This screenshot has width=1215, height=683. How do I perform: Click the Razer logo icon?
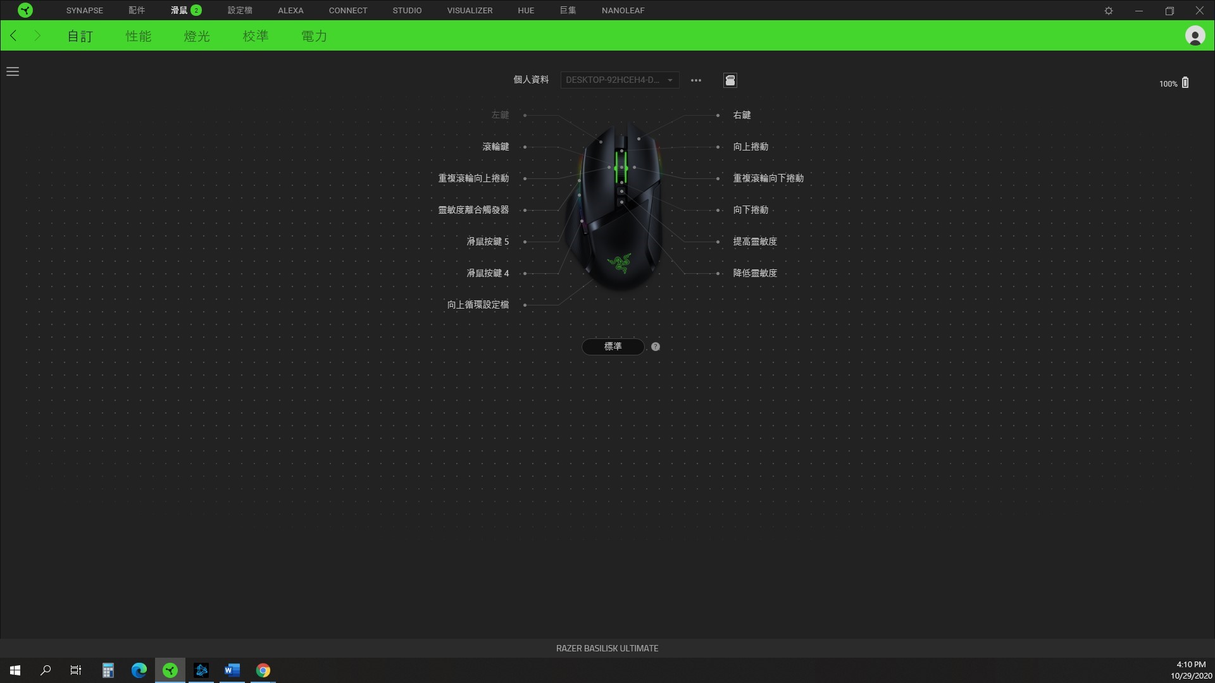[x=25, y=10]
